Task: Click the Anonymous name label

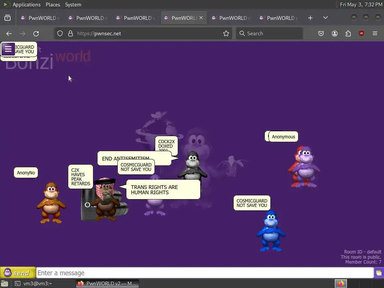Action: pos(283,136)
